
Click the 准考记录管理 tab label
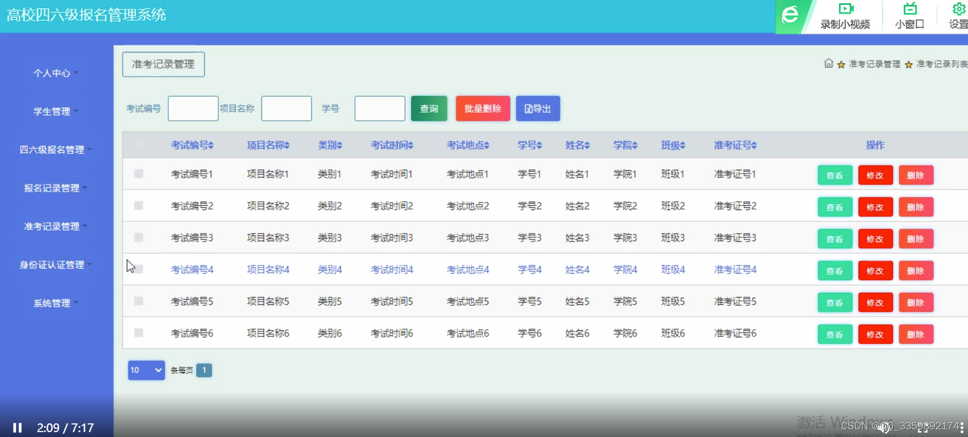pos(163,64)
